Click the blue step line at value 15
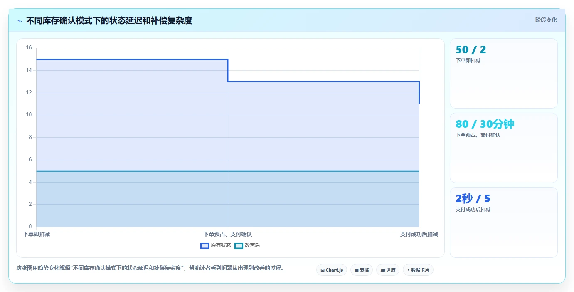 [132, 59]
